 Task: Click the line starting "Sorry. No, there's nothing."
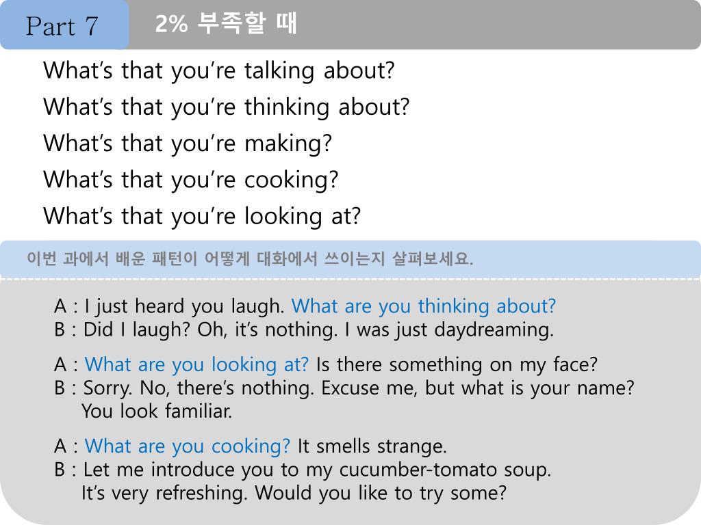pos(359,388)
